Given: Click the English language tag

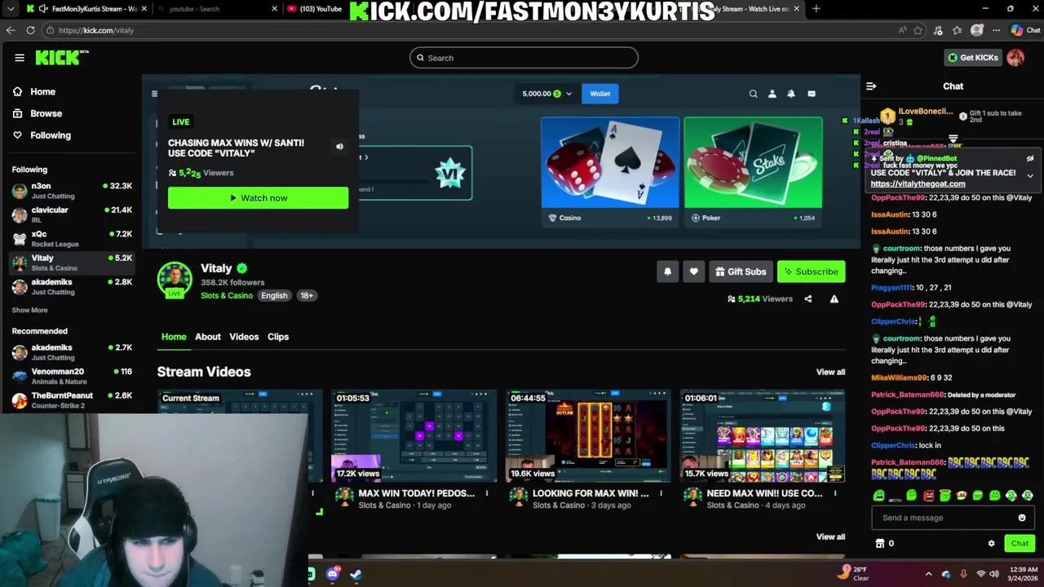Looking at the screenshot, I should tap(274, 296).
